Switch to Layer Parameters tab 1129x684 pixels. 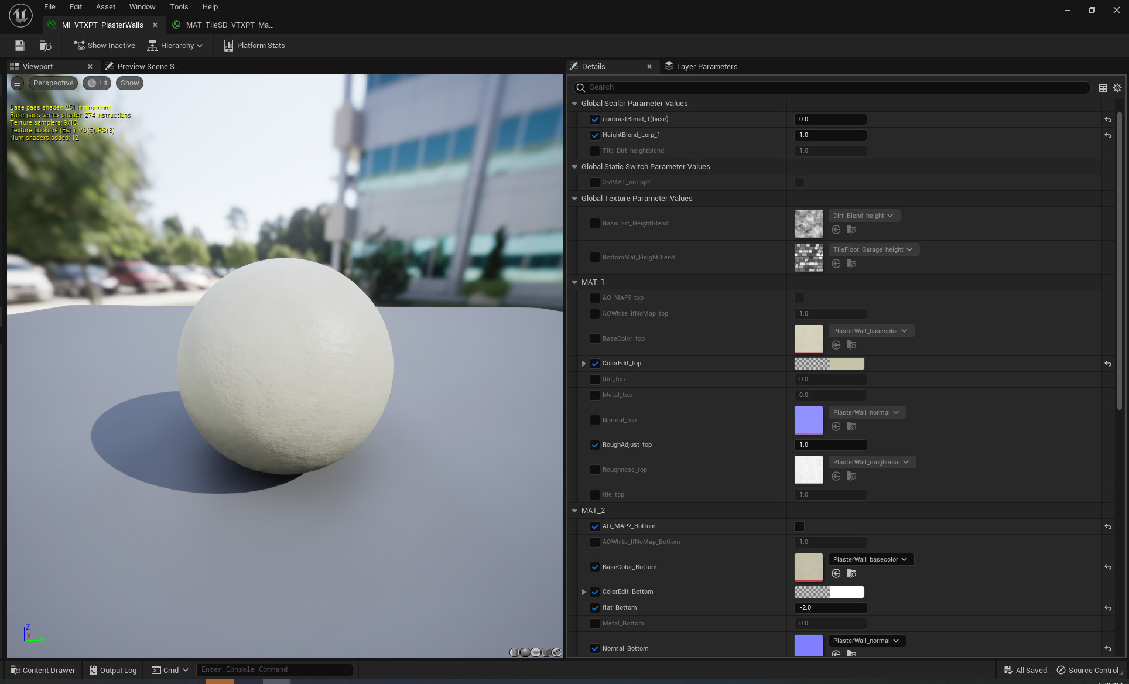click(x=701, y=67)
